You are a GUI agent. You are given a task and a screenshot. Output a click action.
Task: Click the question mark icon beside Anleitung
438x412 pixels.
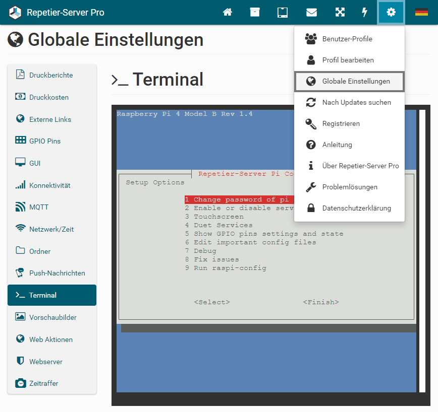pyautogui.click(x=311, y=145)
